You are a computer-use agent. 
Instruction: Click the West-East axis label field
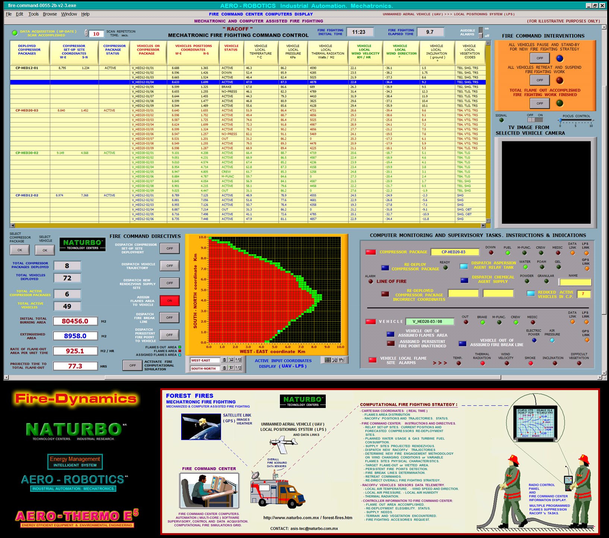pos(205,360)
